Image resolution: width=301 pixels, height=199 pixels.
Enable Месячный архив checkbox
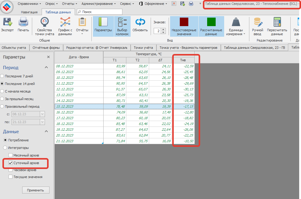coord(11,155)
